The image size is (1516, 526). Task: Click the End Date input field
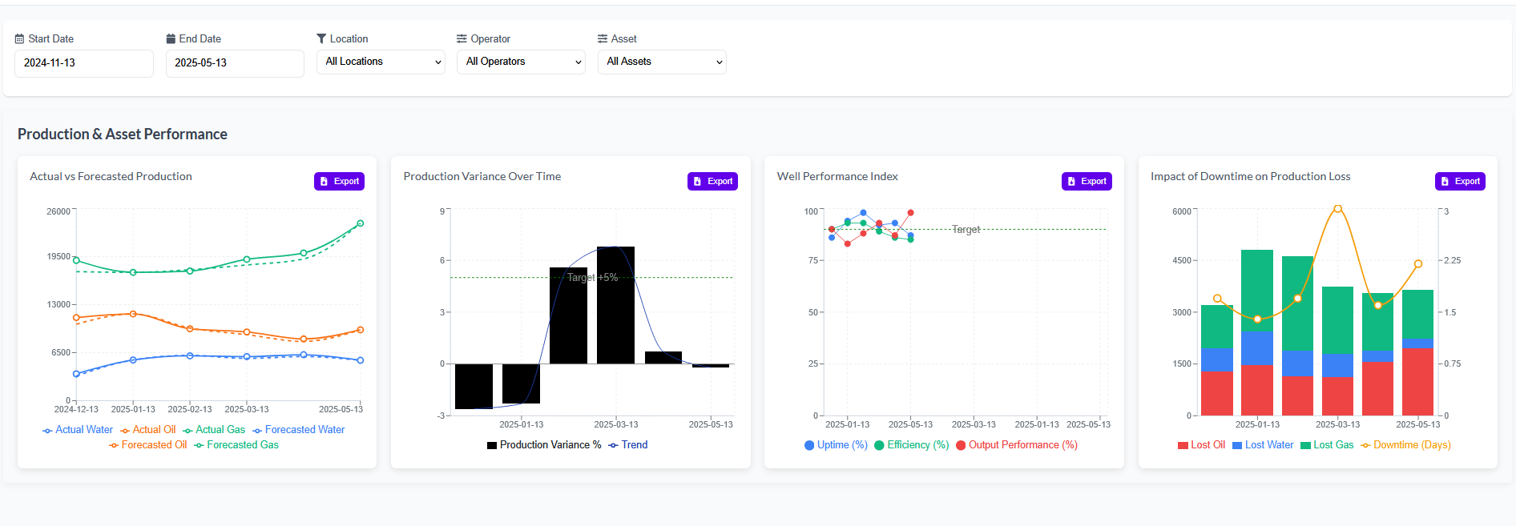click(x=235, y=63)
